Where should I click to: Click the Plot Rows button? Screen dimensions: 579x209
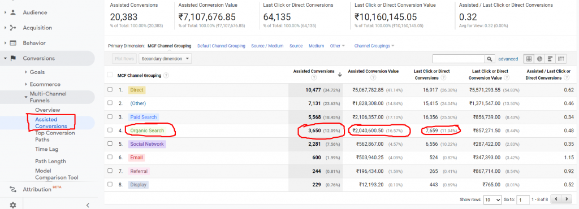pyautogui.click(x=124, y=59)
